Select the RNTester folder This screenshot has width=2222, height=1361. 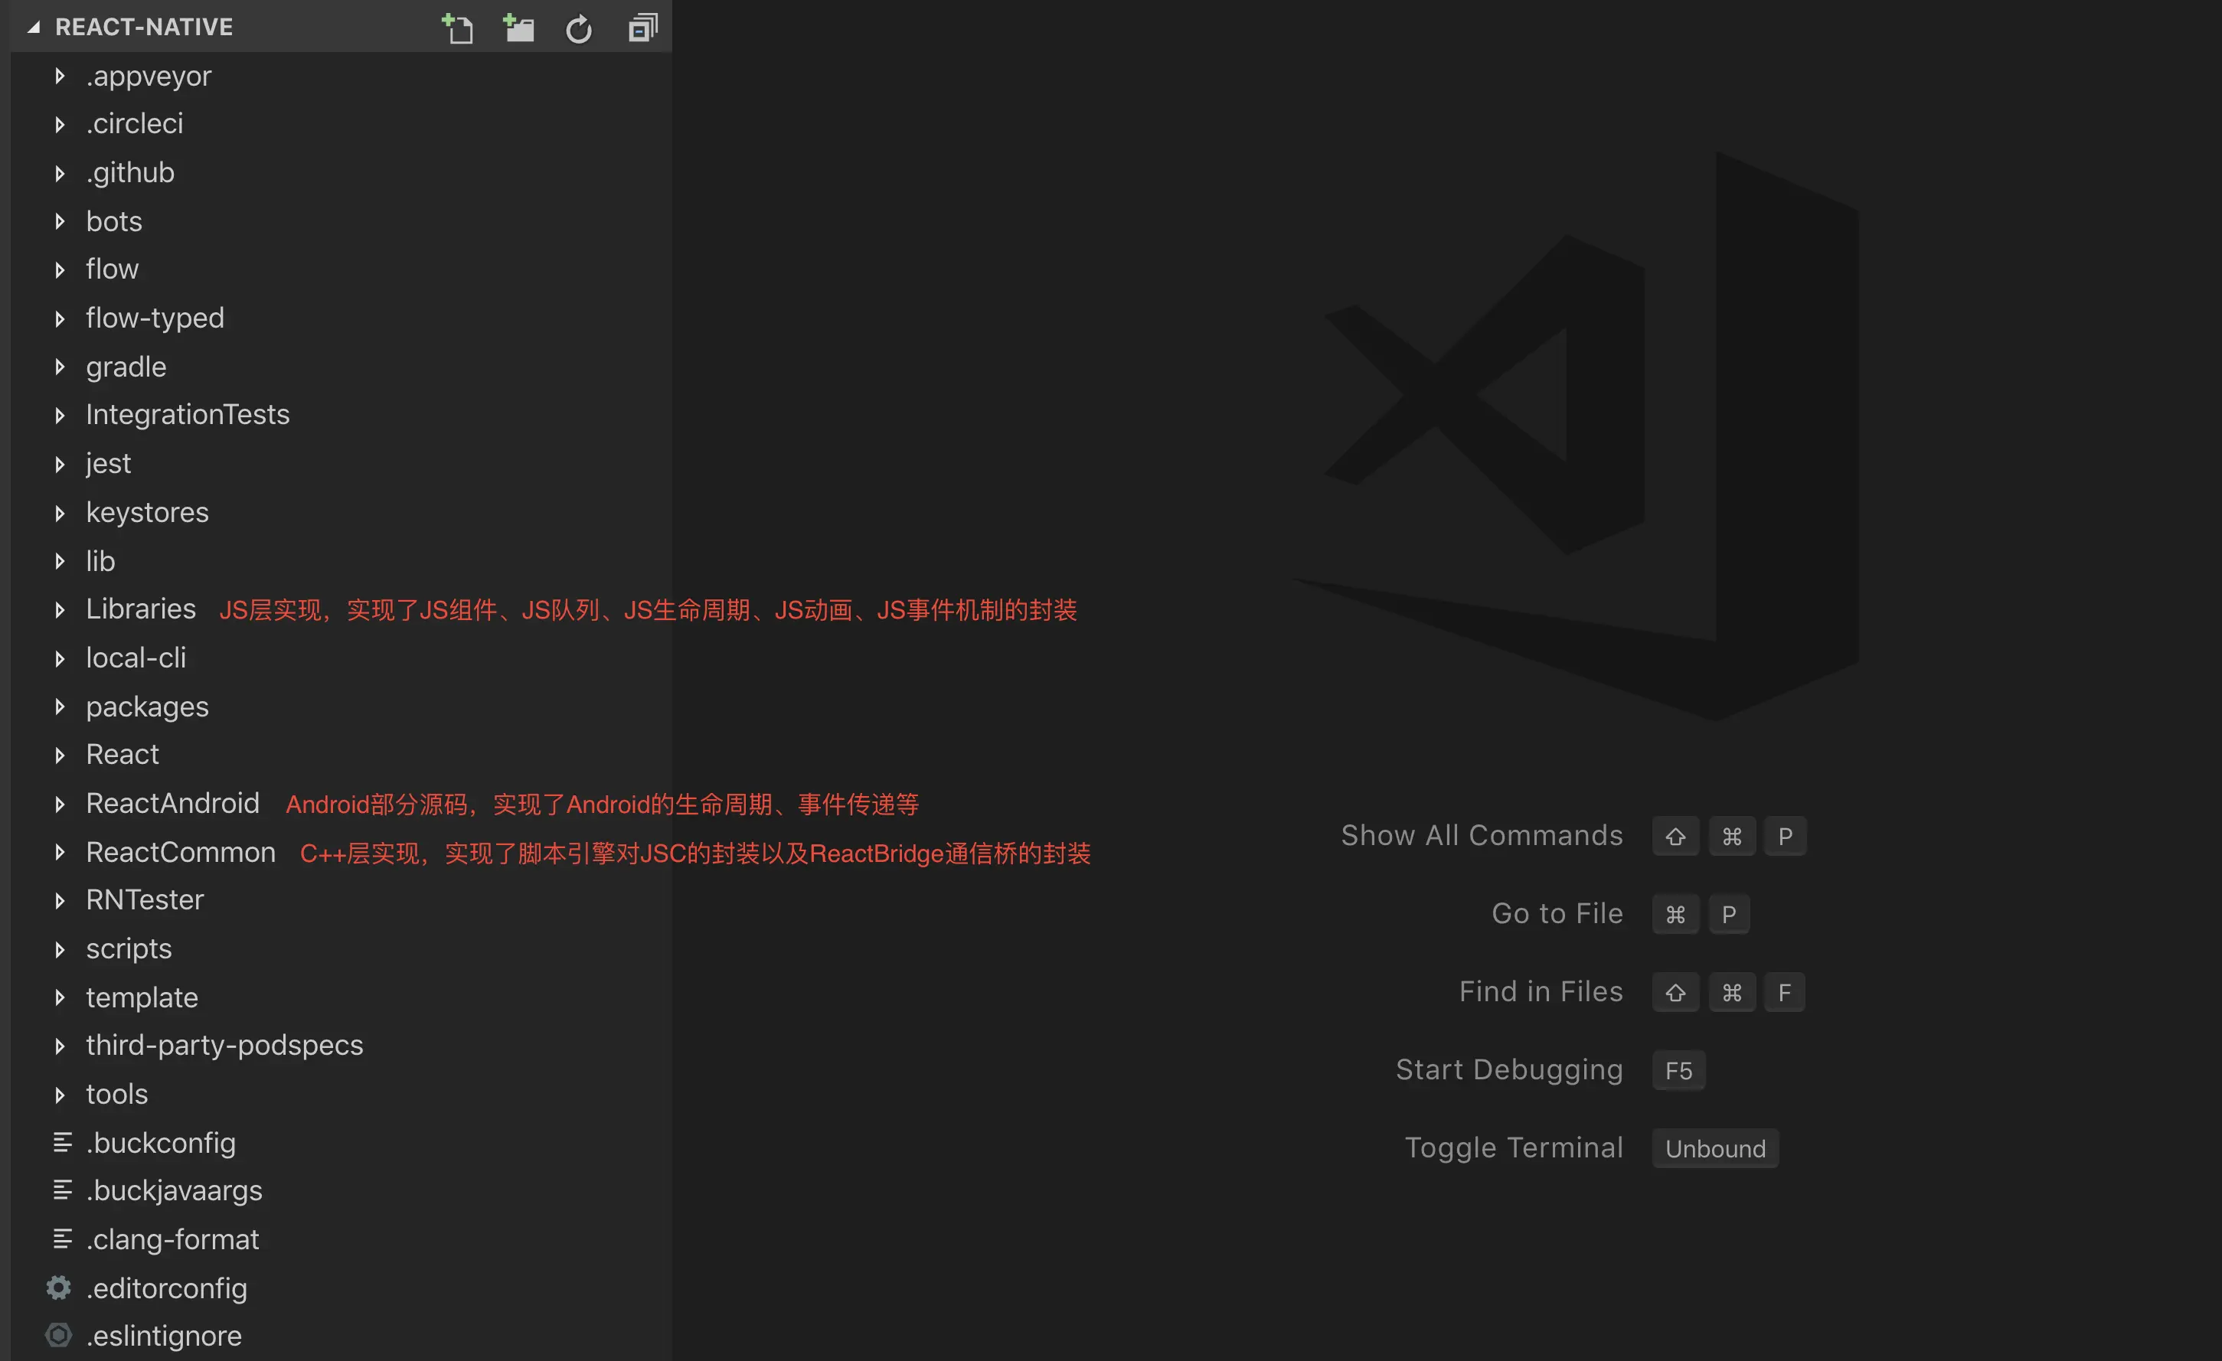click(144, 899)
